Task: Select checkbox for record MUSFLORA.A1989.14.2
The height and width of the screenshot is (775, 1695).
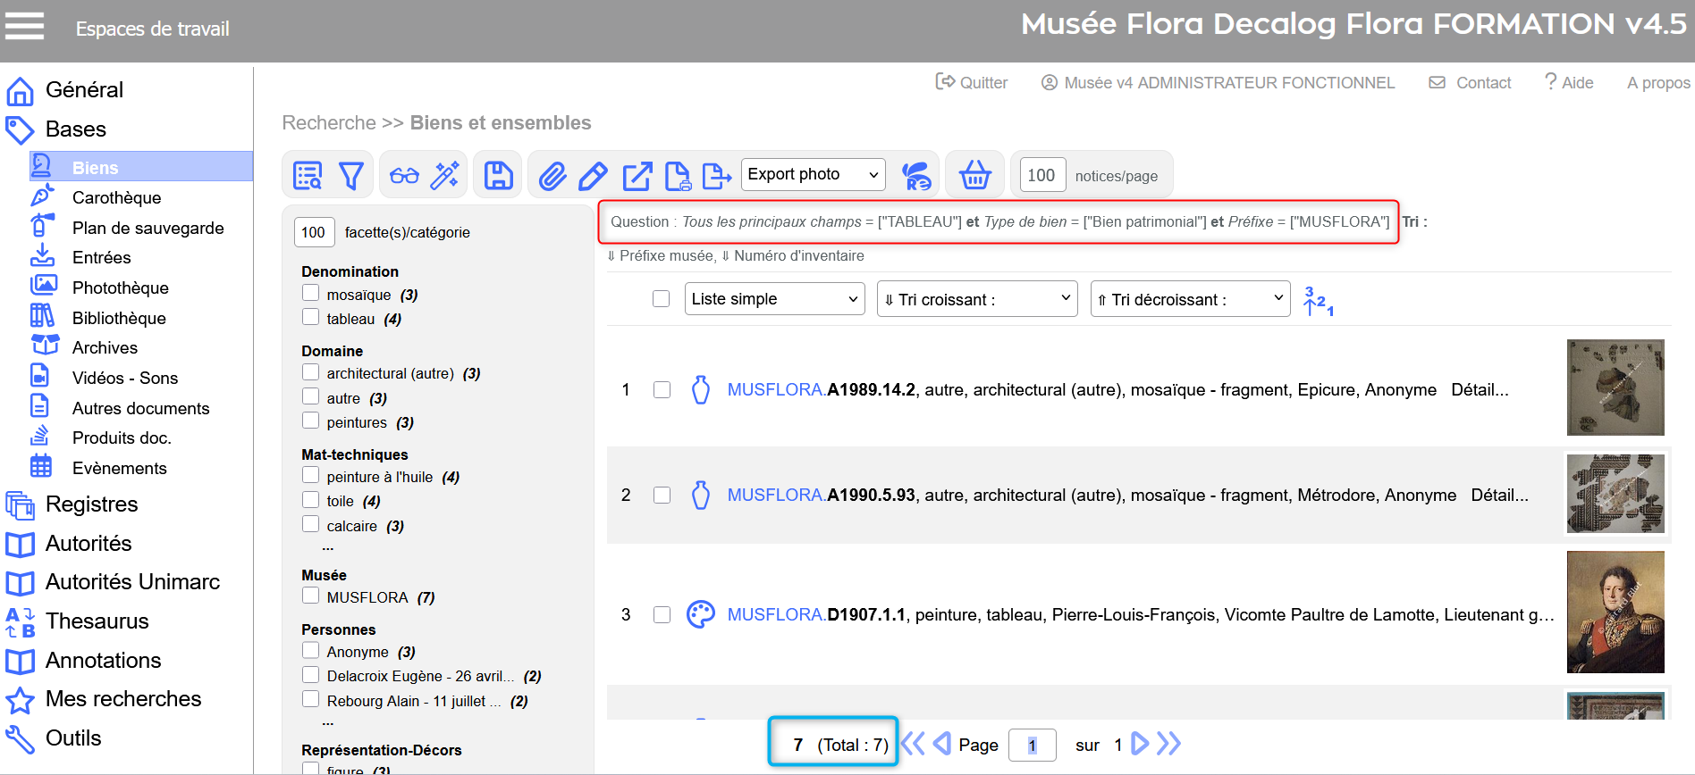Action: click(662, 390)
